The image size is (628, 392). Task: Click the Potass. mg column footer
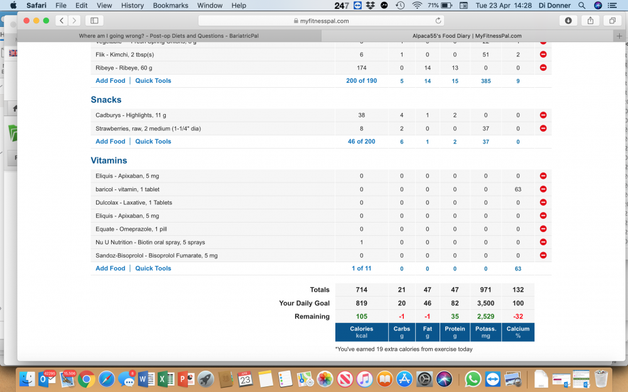pyautogui.click(x=485, y=332)
